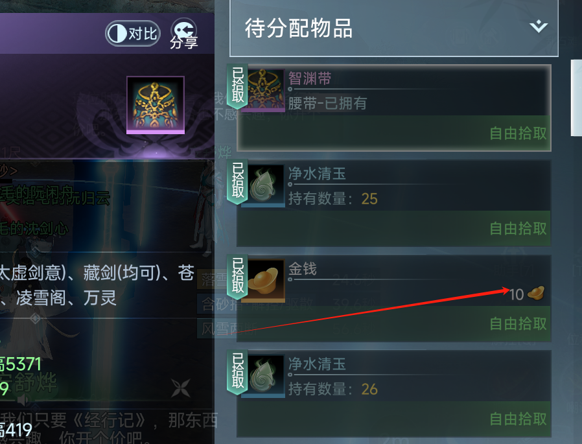582x444 pixels.
Task: Click the 金钱 gold ingot icon
Action: tap(264, 281)
